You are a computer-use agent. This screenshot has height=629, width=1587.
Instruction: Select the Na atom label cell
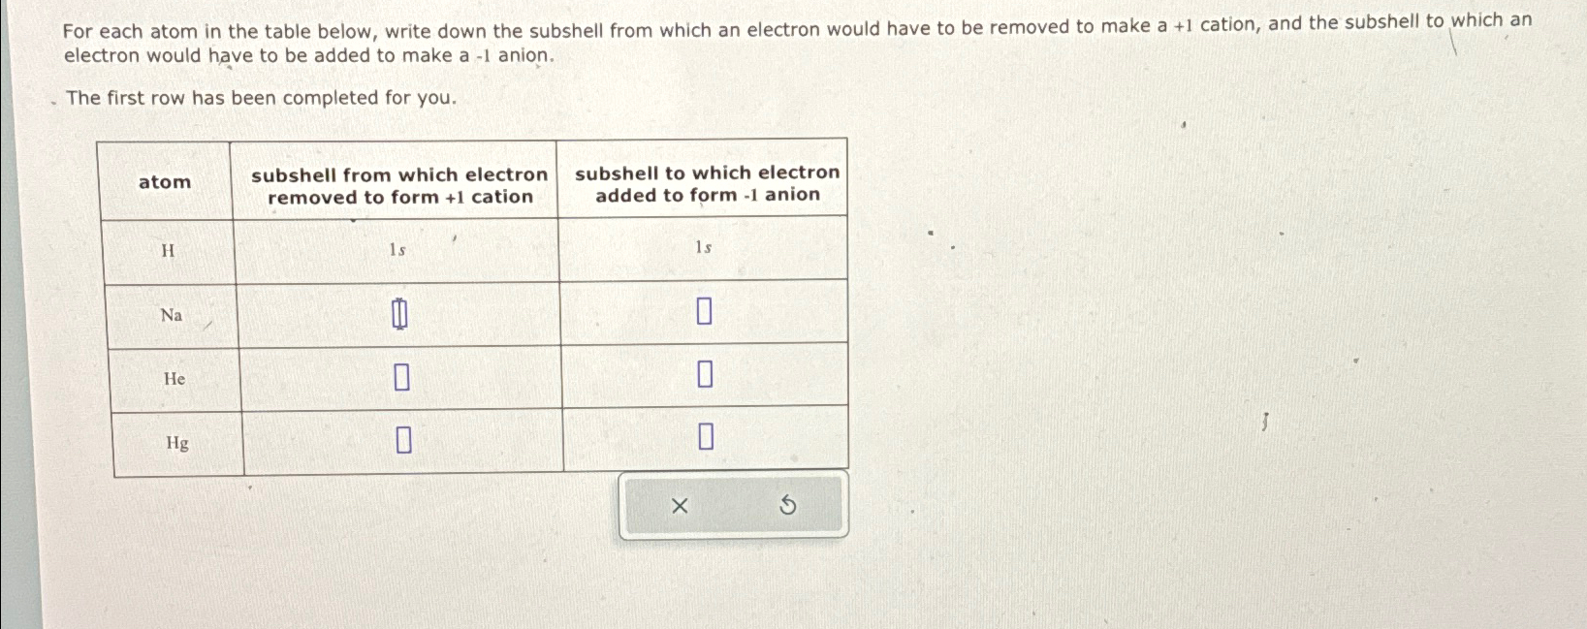[170, 316]
